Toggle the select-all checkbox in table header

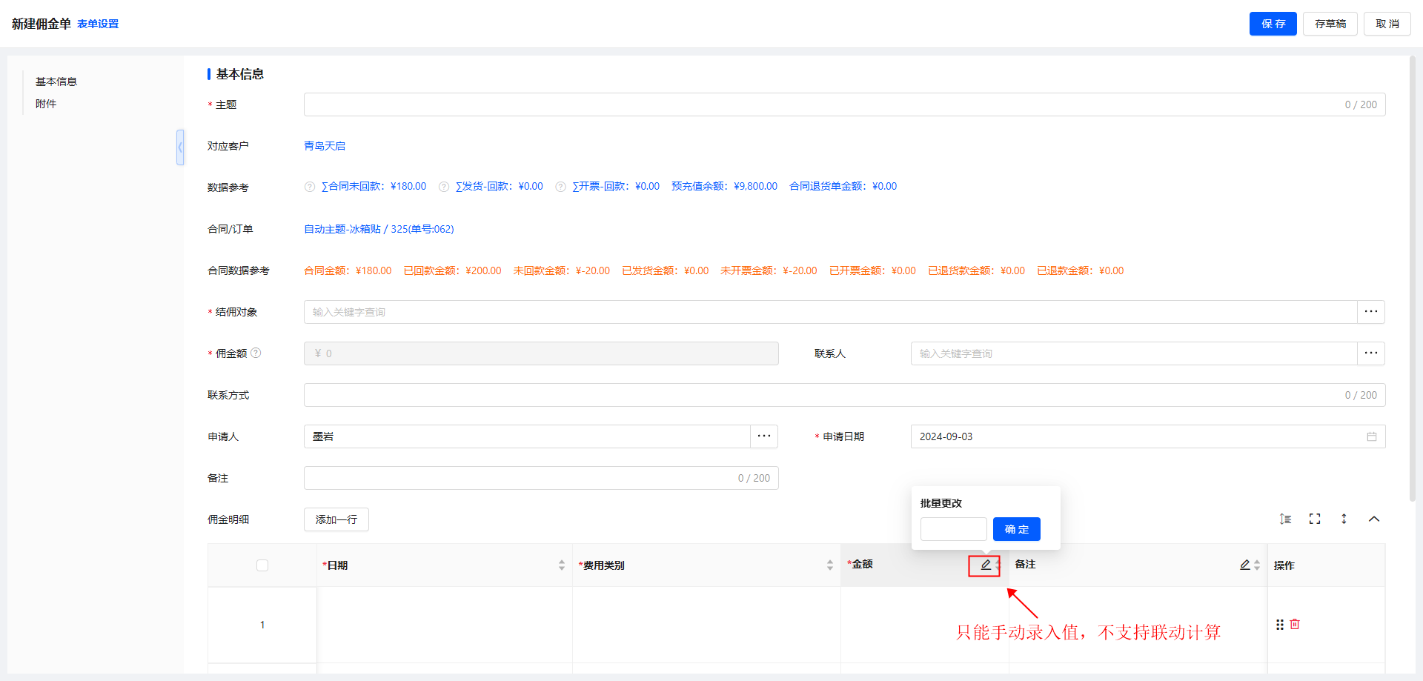point(262,566)
